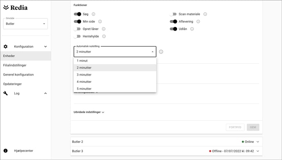The width and height of the screenshot is (282, 160).
Task: Click the Konfiguration menu label
Action: coord(24,47)
